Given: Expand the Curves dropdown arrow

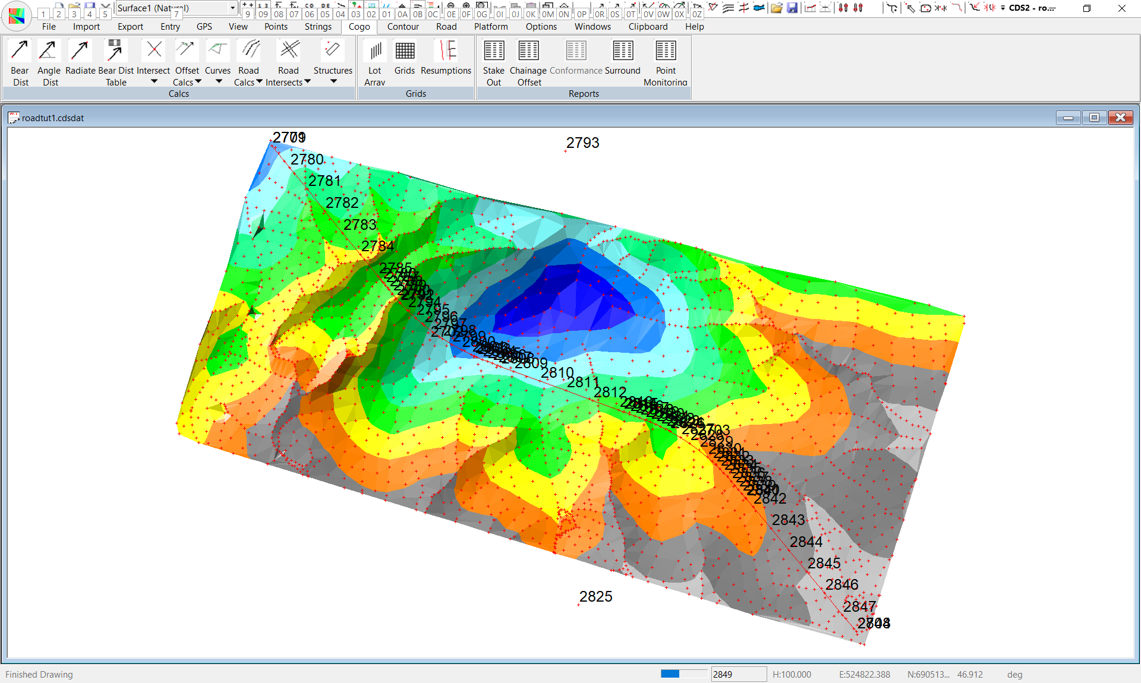Looking at the screenshot, I should (x=218, y=81).
